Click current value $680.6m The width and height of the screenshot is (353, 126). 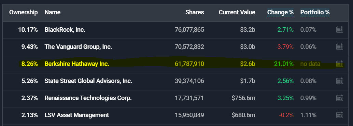point(243,115)
